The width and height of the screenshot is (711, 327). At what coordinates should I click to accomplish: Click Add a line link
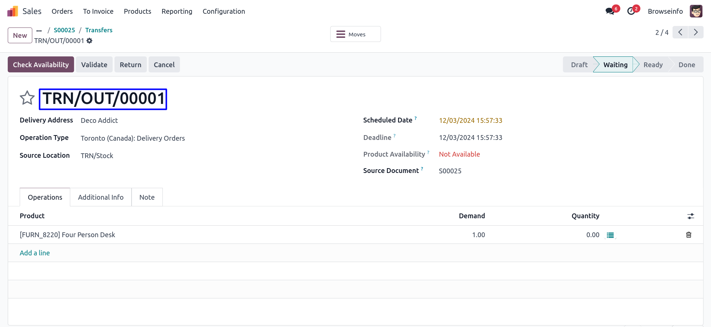[35, 253]
